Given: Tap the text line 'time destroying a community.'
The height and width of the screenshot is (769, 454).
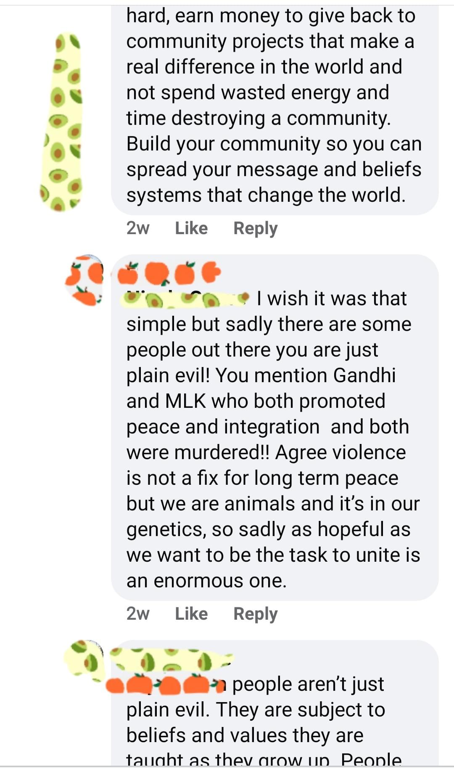Looking at the screenshot, I should [259, 119].
